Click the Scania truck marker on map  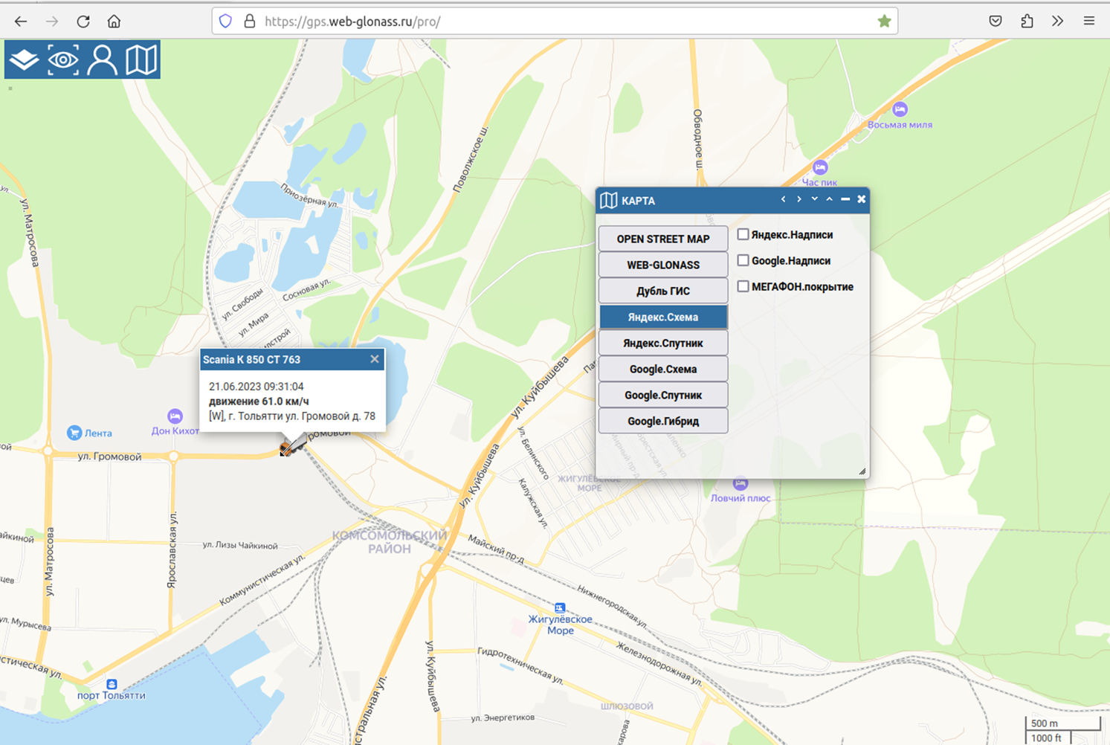(x=291, y=445)
